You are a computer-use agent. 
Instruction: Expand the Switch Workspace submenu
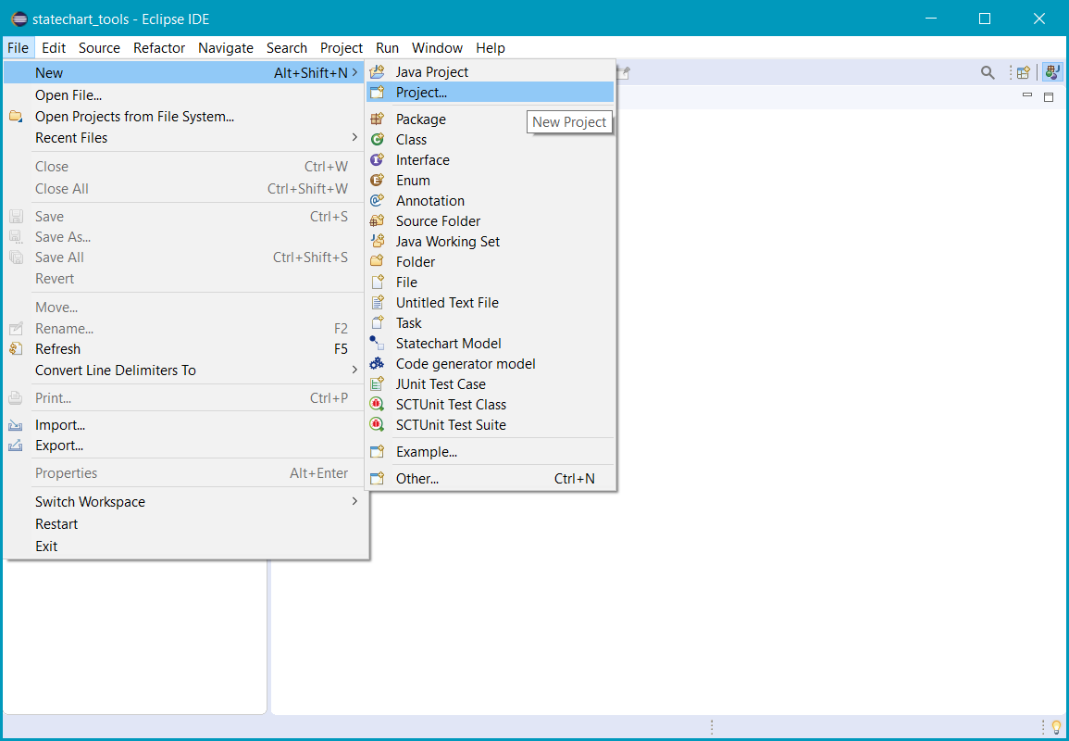click(354, 501)
